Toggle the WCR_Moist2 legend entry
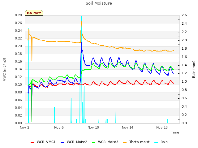The height and width of the screenshot is (148, 198). click(x=74, y=142)
